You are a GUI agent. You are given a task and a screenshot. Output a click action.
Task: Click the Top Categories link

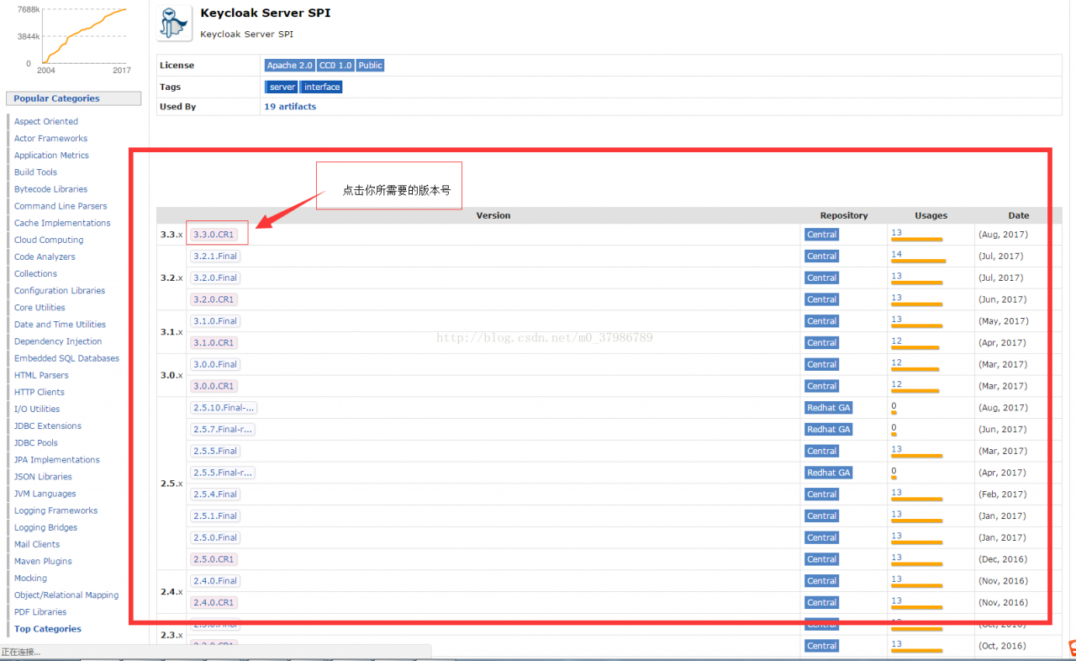tap(48, 629)
